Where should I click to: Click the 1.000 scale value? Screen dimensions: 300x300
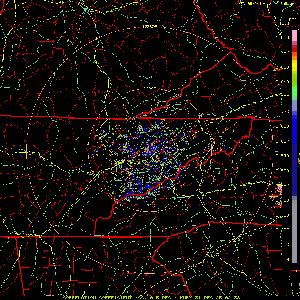pos(282,37)
